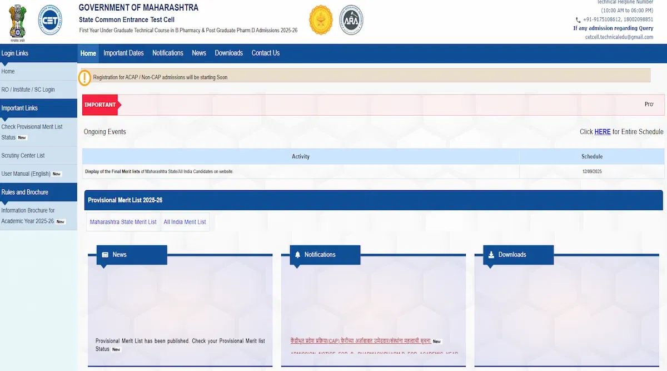The width and height of the screenshot is (667, 371).
Task: Open the User Manual (English) link
Action: pyautogui.click(x=26, y=174)
